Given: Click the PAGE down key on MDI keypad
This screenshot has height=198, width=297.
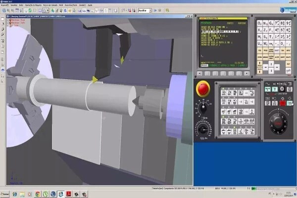Looking at the screenshot, I should click(x=260, y=71).
